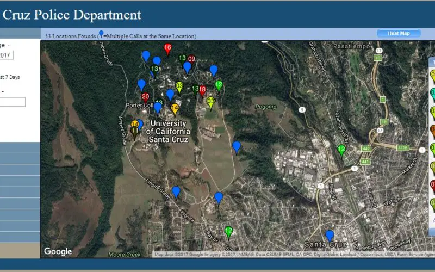The width and height of the screenshot is (435, 272).
Task: Click blue pin above campus green 12 marker
Action: 213,71
